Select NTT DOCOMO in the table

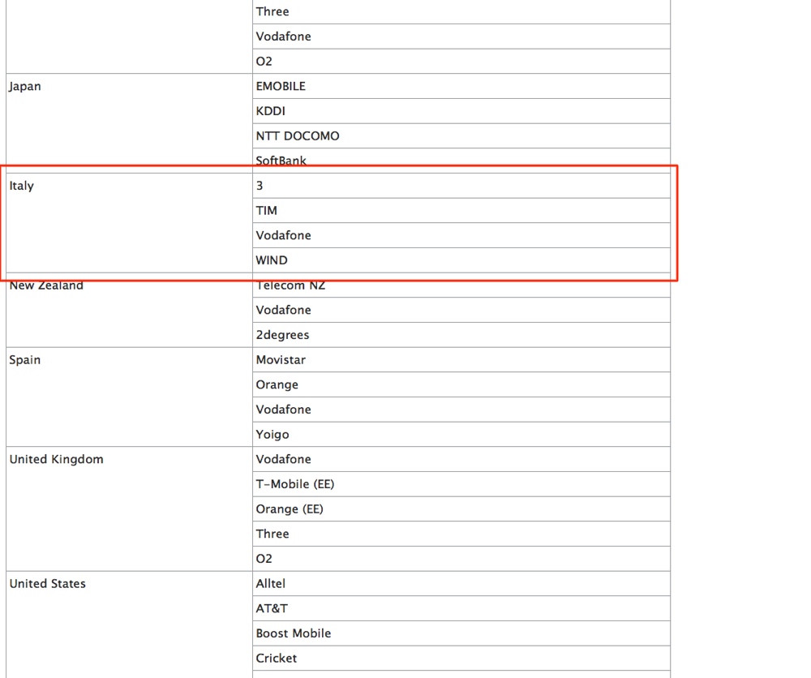(298, 136)
